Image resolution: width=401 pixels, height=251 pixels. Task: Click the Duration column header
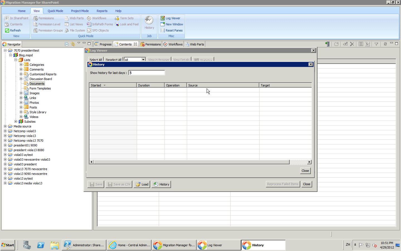click(x=150, y=85)
